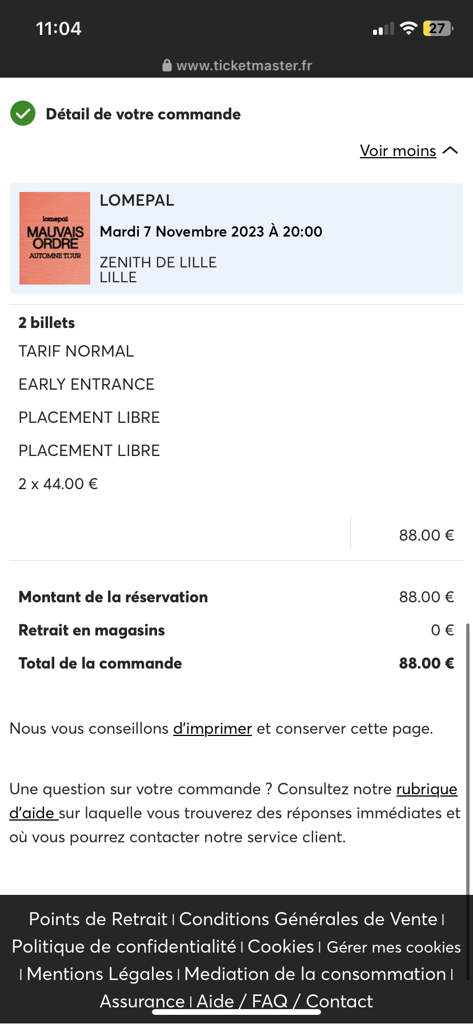Go to Mediation de la consommation

pos(315,974)
